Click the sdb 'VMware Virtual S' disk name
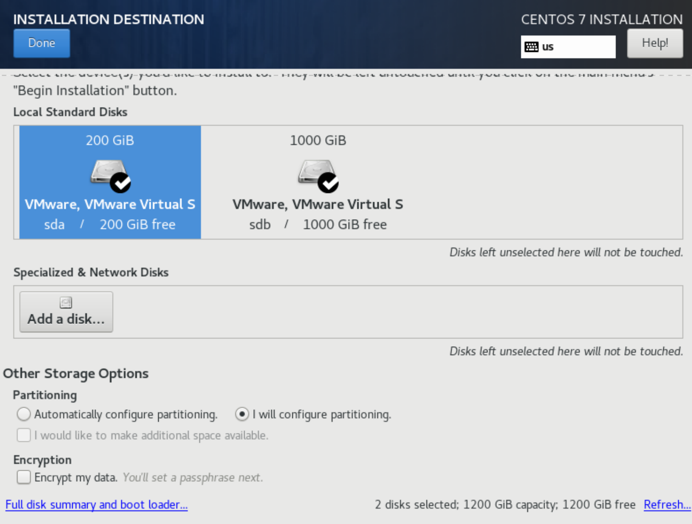Screen dimensions: 692x524 [318, 204]
